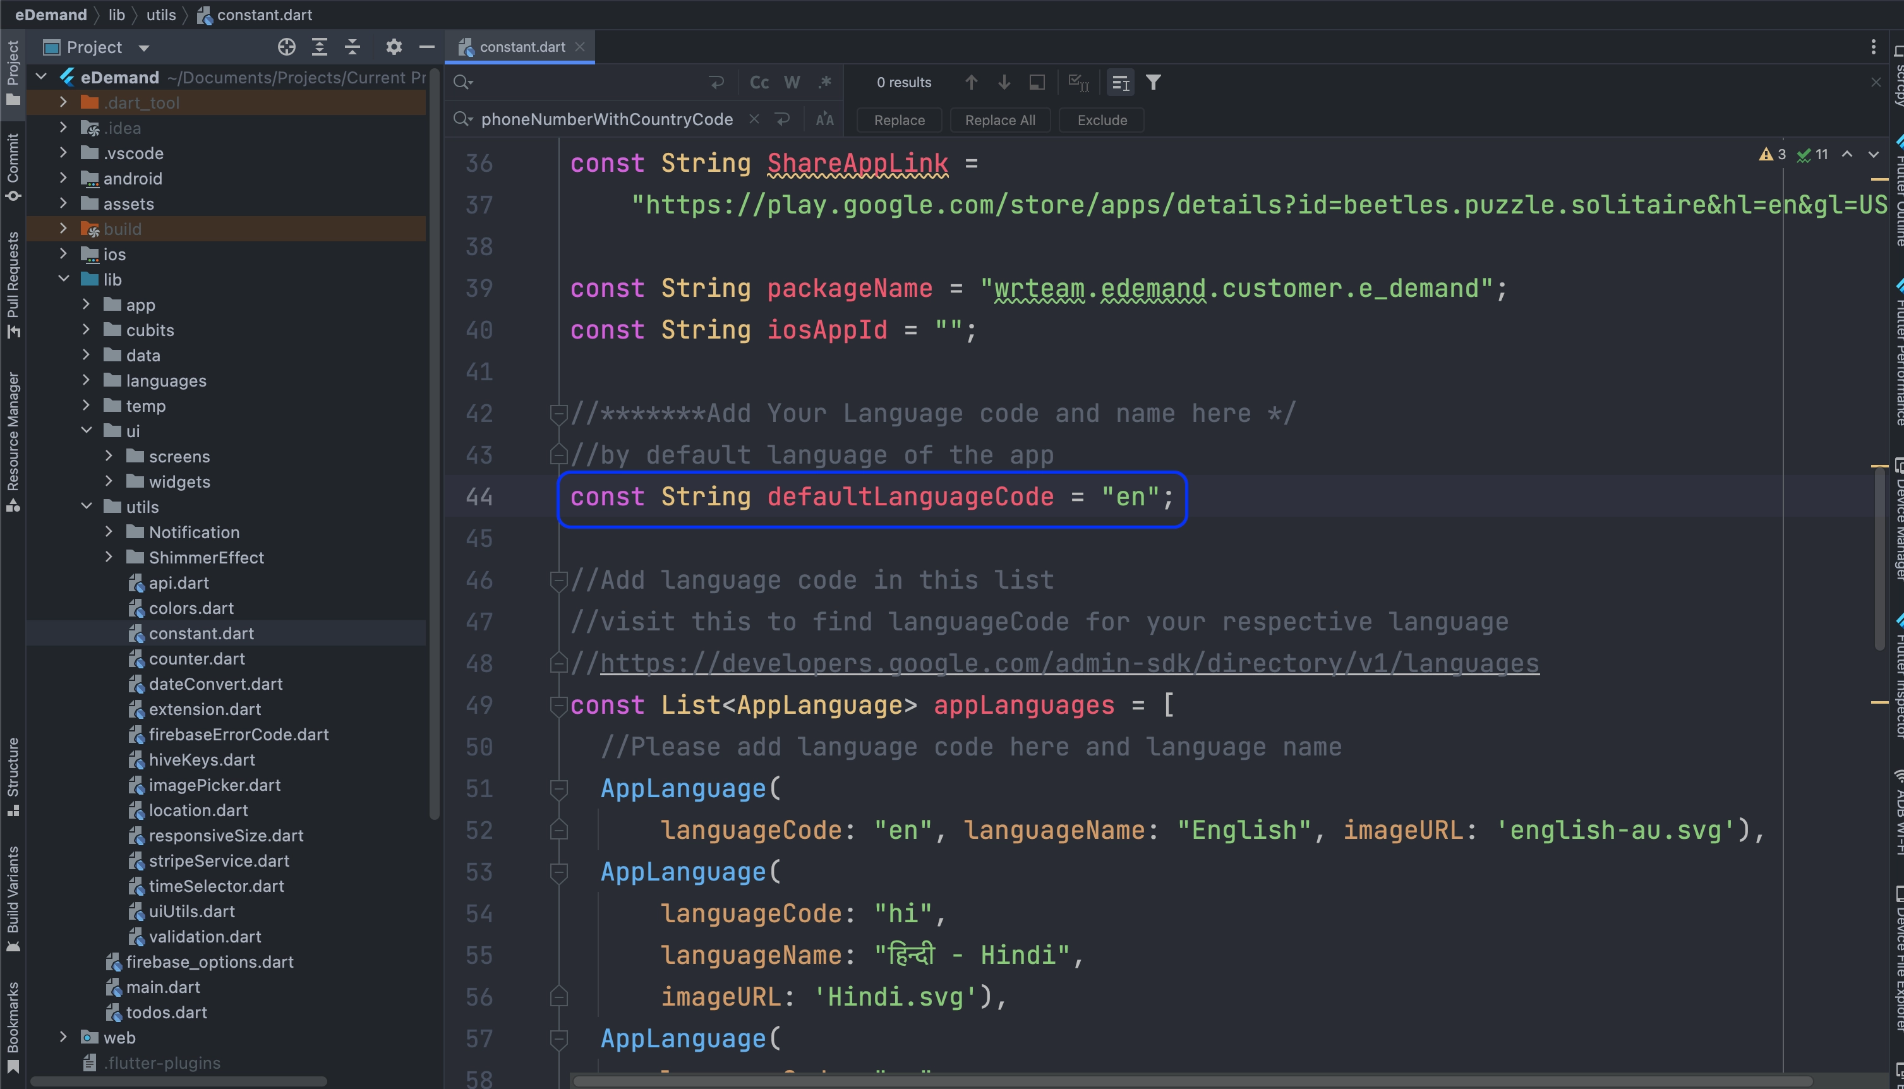Image resolution: width=1904 pixels, height=1089 pixels.
Task: Focus the replace field with phoneNumberWithCountryCode
Action: (x=607, y=119)
